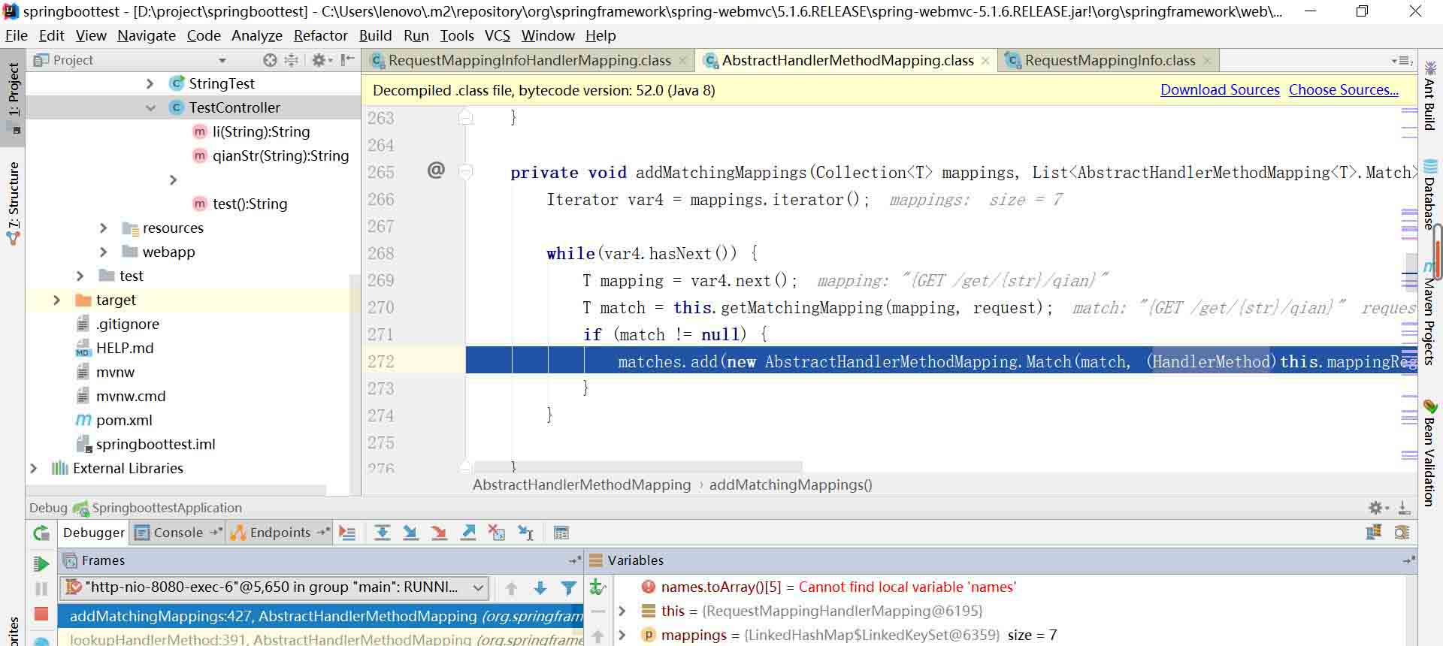The image size is (1443, 646).
Task: Click the Step Into icon
Action: click(x=410, y=533)
